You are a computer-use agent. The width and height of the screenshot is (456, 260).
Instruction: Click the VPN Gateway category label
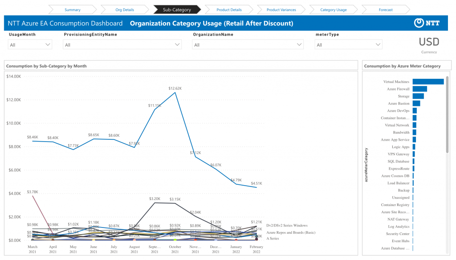(399, 154)
